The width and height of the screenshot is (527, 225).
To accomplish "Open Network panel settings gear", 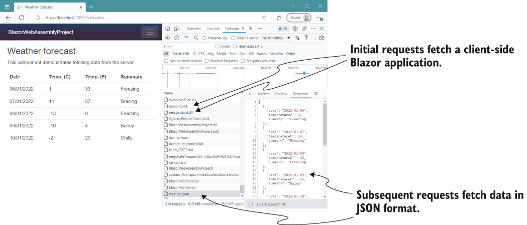I will (322, 38).
